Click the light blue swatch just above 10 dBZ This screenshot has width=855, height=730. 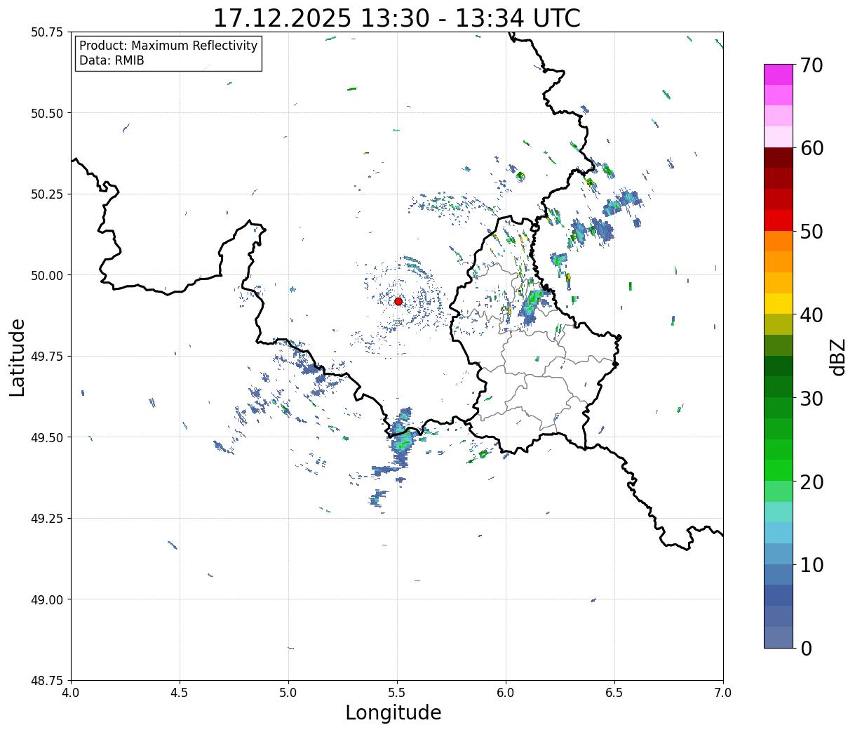coord(779,554)
